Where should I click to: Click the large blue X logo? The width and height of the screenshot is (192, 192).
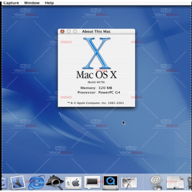[97, 53]
